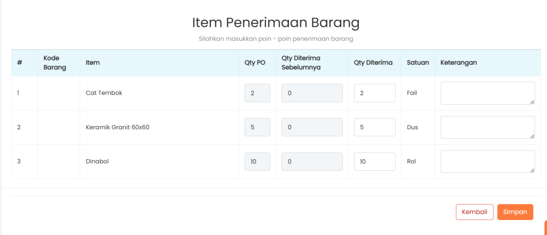This screenshot has width=547, height=235.
Task: Click resize handle of Dinabol Keterangan textarea
Action: (532, 170)
